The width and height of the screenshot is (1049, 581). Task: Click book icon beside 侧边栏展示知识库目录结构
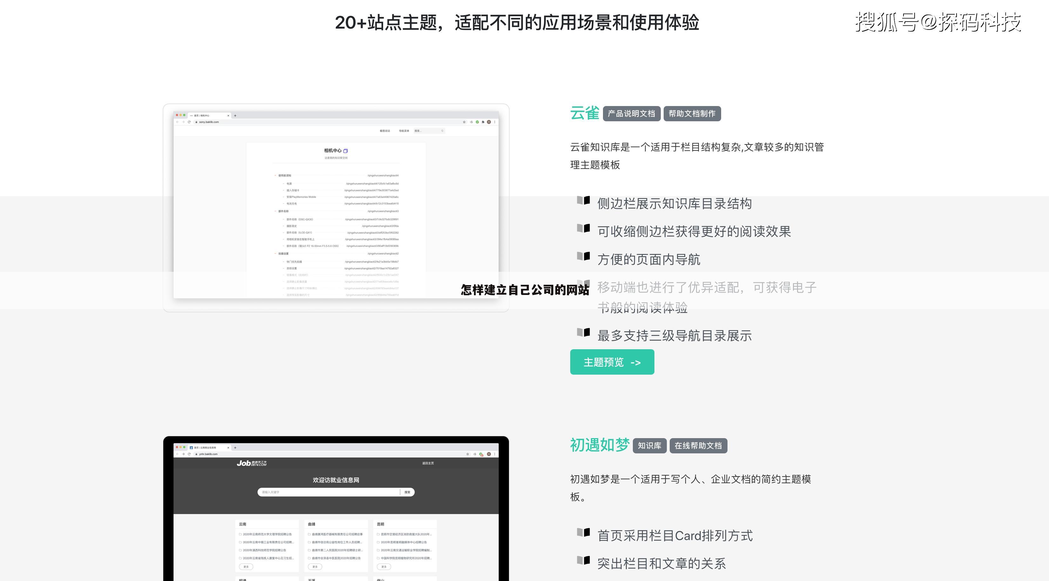click(x=583, y=200)
